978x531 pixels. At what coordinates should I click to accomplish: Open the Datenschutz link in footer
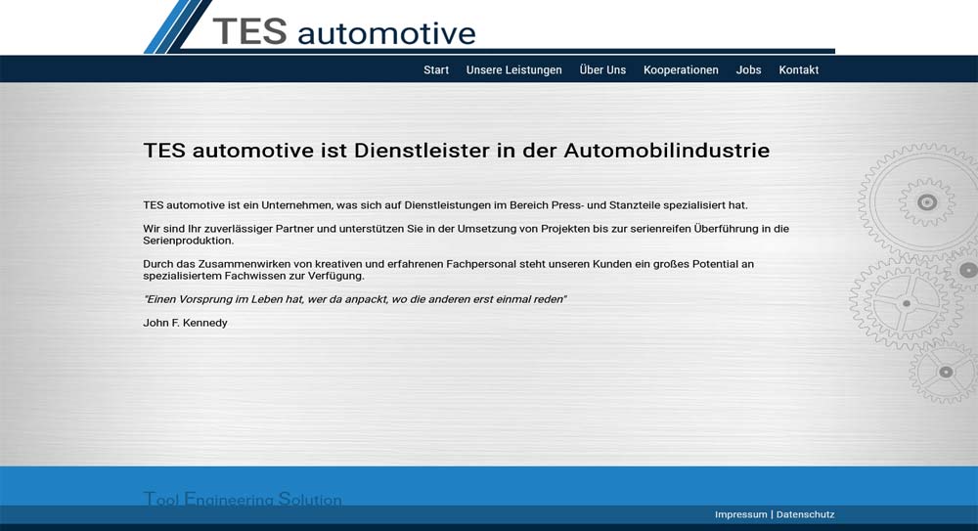pyautogui.click(x=805, y=514)
